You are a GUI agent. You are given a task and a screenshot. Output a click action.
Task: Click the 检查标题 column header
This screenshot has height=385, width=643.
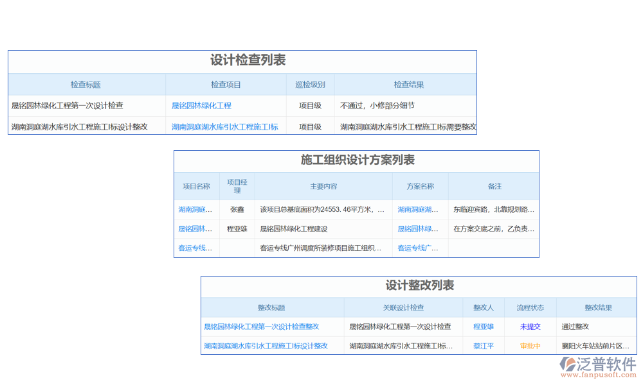86,85
